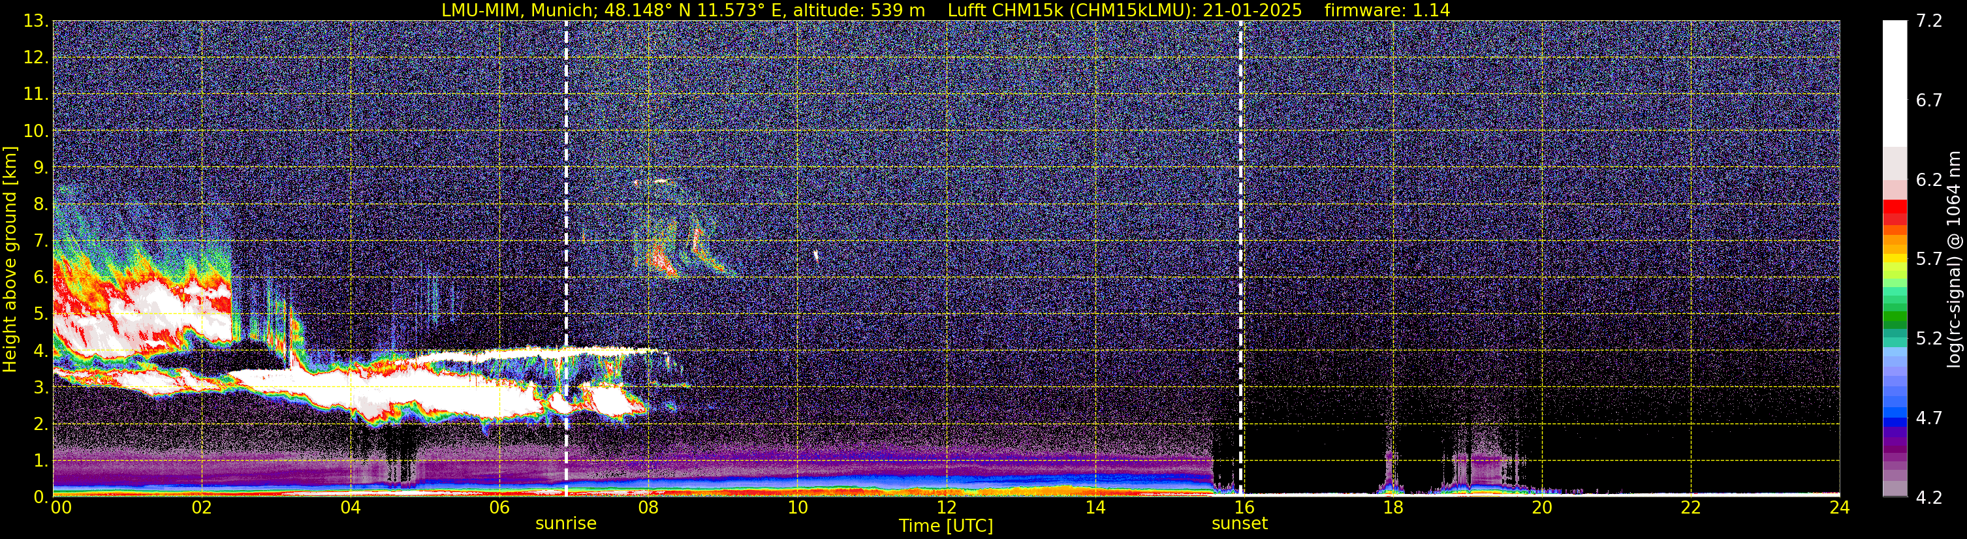1967x539 pixels.
Task: Click the x-axis tick label 10
Action: tap(797, 508)
